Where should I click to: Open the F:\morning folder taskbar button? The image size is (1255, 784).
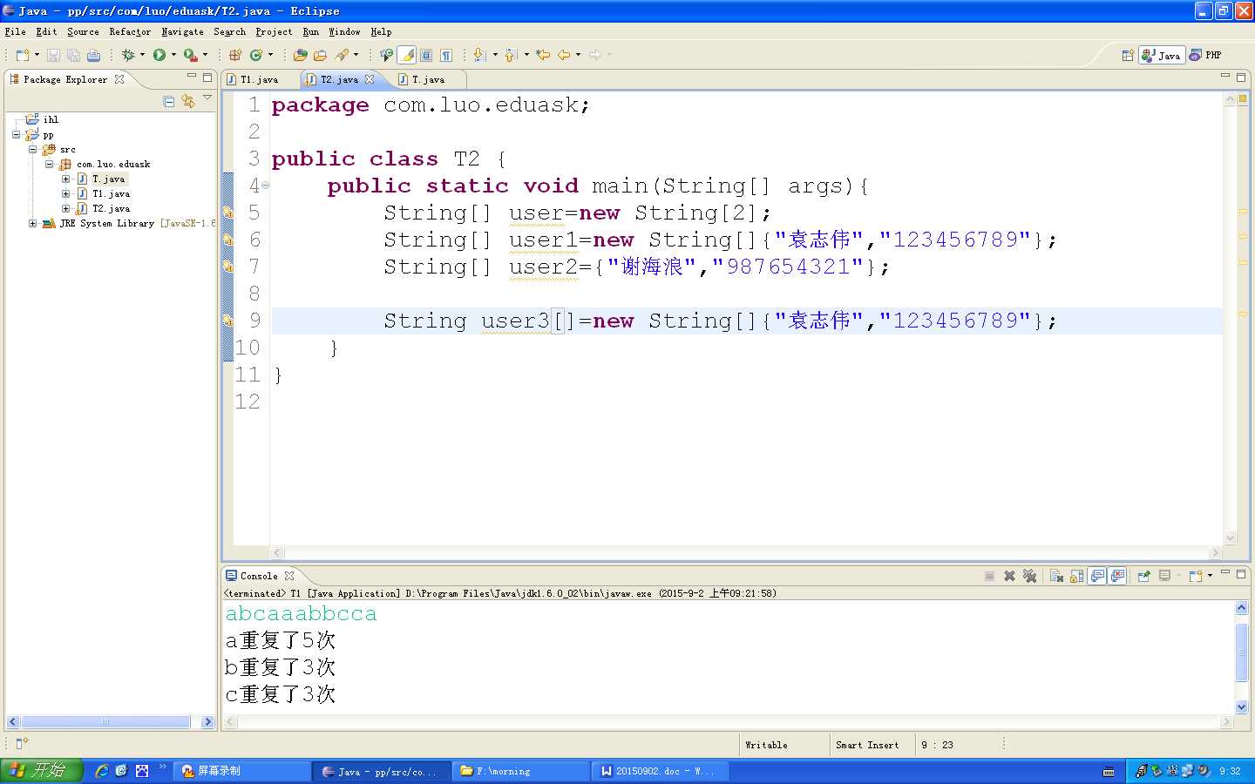[520, 771]
